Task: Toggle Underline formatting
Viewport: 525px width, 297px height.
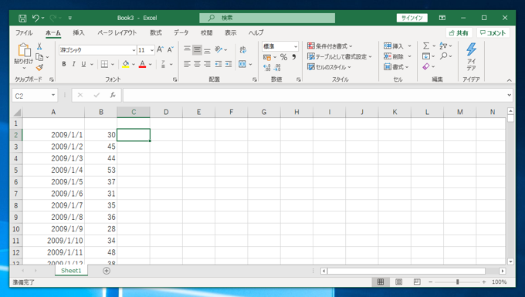Action: pos(83,64)
